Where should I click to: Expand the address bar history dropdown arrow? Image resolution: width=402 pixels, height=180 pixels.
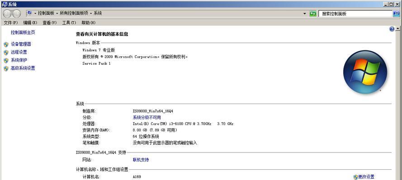305,14
